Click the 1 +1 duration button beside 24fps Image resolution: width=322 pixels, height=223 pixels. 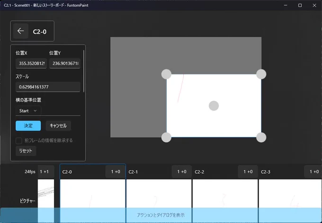click(x=46, y=172)
